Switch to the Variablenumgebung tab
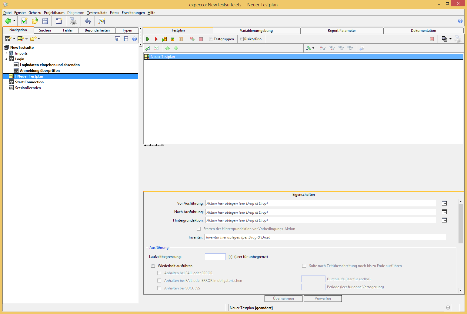Image resolution: width=467 pixels, height=314 pixels. (256, 31)
